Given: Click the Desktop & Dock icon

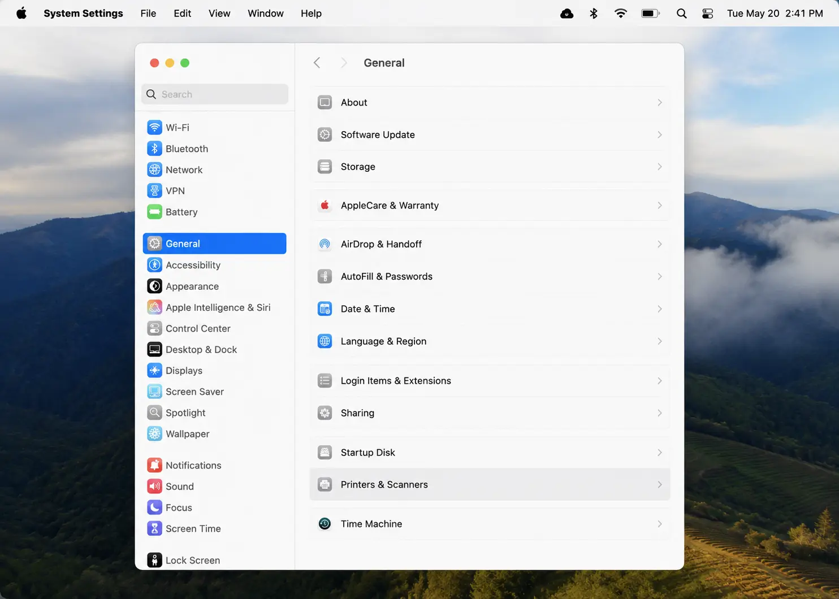Looking at the screenshot, I should [x=154, y=350].
